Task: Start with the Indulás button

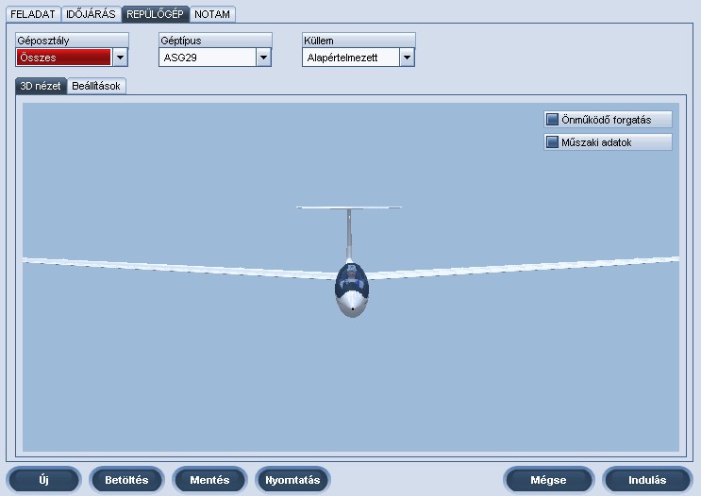Action: tap(647, 480)
